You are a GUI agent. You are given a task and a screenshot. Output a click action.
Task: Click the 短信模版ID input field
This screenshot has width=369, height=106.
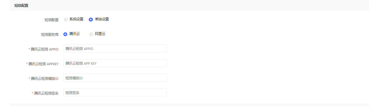tap(115, 78)
